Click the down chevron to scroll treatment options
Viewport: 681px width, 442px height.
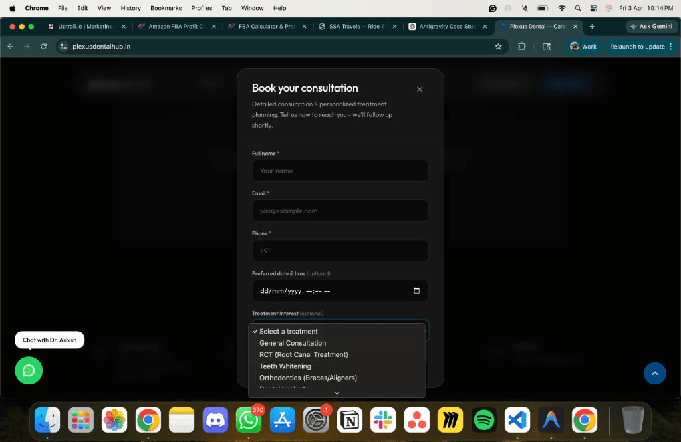(x=337, y=393)
